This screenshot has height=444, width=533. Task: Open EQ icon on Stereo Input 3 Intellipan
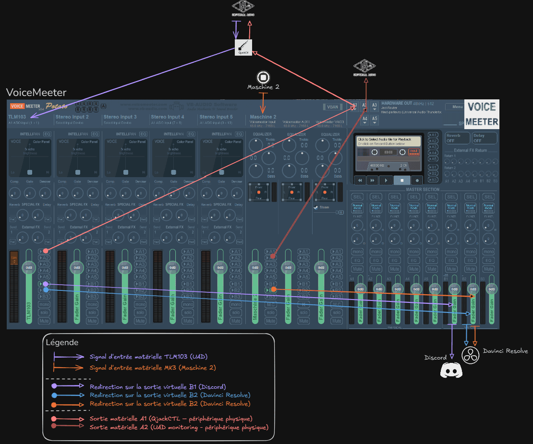click(143, 134)
